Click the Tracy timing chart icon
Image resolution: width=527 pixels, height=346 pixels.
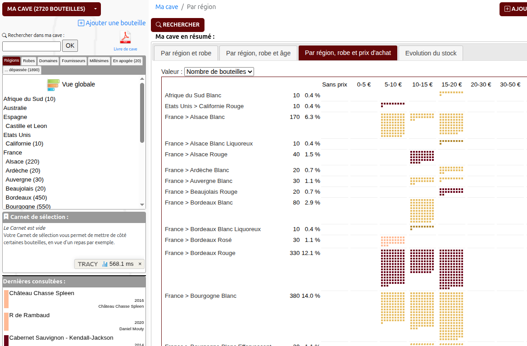(x=104, y=264)
